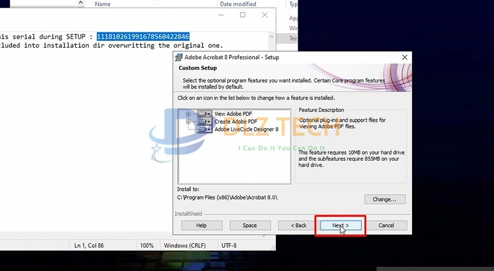Click the View Adobe PDF feature drive icon

[203, 113]
